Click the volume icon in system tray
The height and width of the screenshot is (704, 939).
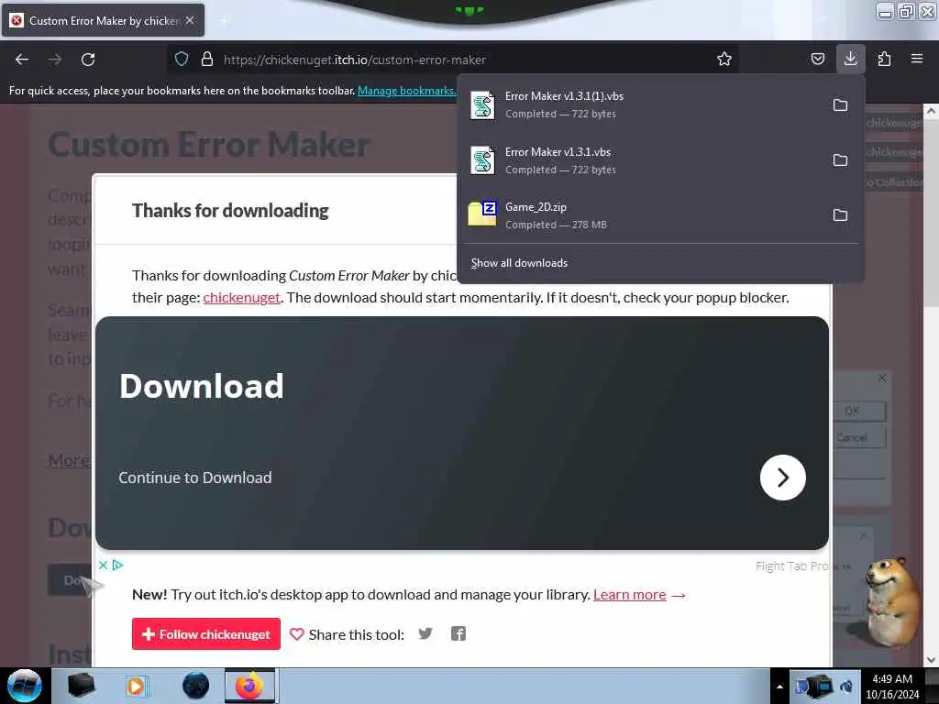click(846, 687)
